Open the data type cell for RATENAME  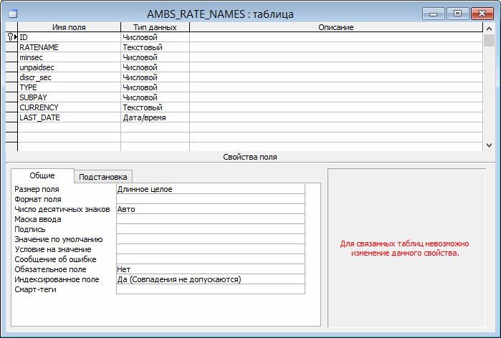click(x=154, y=47)
